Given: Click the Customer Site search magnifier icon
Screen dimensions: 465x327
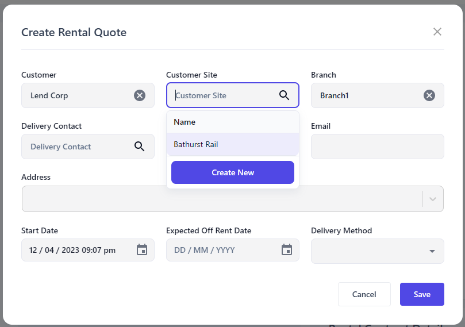Looking at the screenshot, I should pyautogui.click(x=284, y=95).
